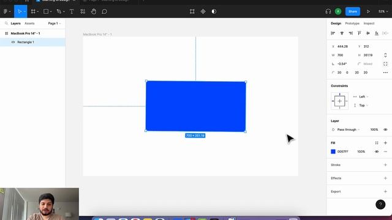The image size is (392, 220).
Task: Switch to the Design tab
Action: (336, 23)
